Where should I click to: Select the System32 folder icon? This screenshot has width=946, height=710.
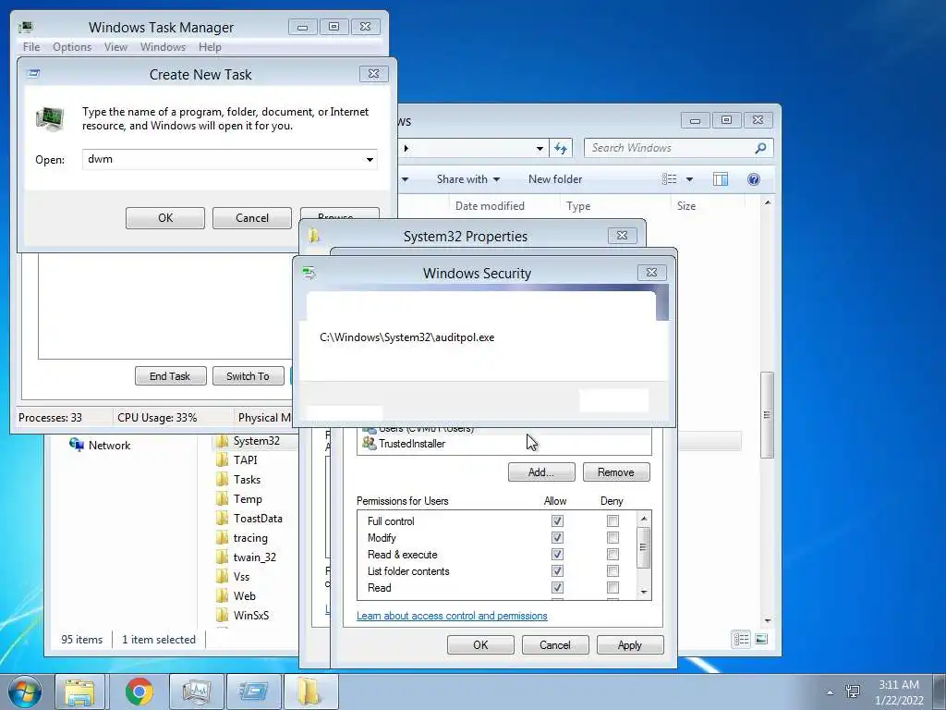[222, 441]
